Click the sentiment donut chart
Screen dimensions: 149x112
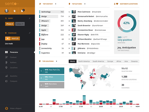point(127,23)
